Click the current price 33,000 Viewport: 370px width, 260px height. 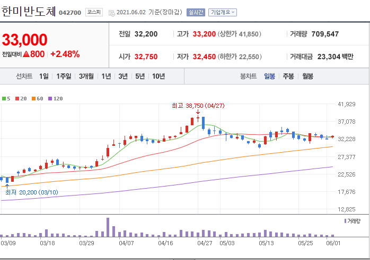click(x=25, y=40)
